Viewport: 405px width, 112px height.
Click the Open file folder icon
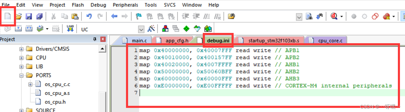point(19,16)
